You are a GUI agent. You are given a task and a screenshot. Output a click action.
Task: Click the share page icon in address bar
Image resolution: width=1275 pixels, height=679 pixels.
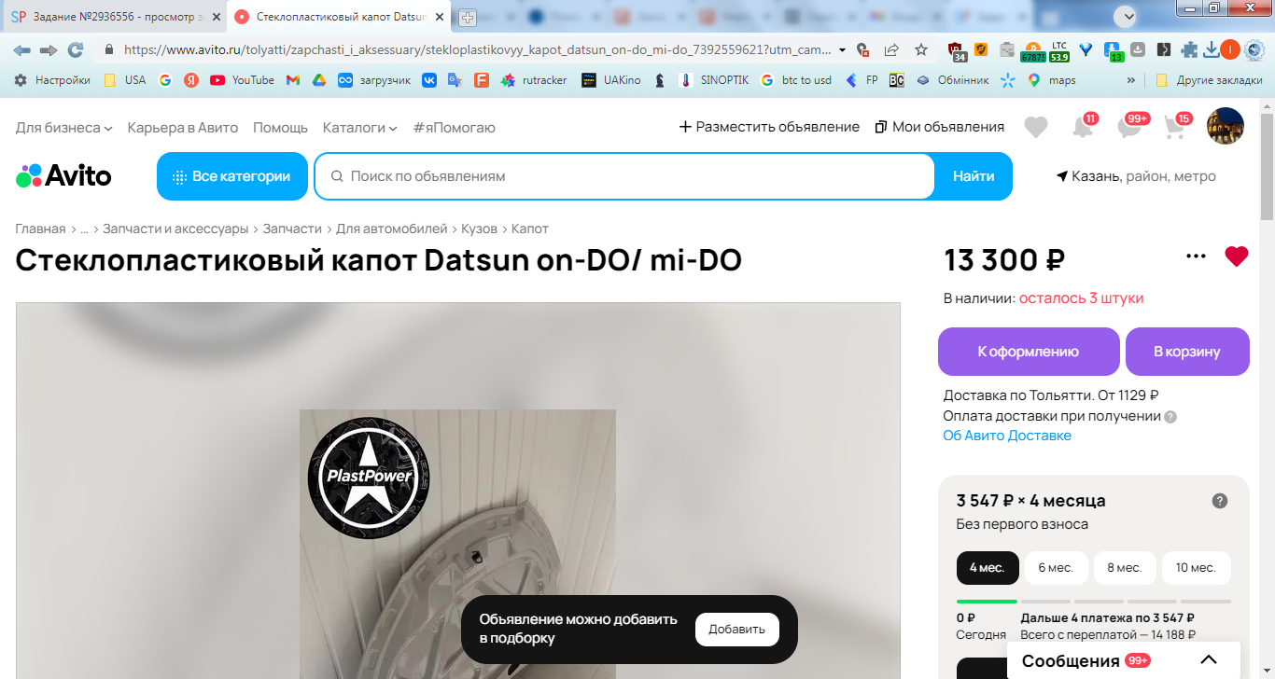pyautogui.click(x=891, y=49)
